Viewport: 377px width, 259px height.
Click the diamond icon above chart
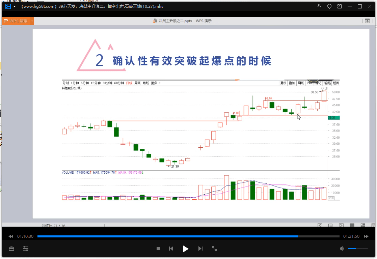322,88
